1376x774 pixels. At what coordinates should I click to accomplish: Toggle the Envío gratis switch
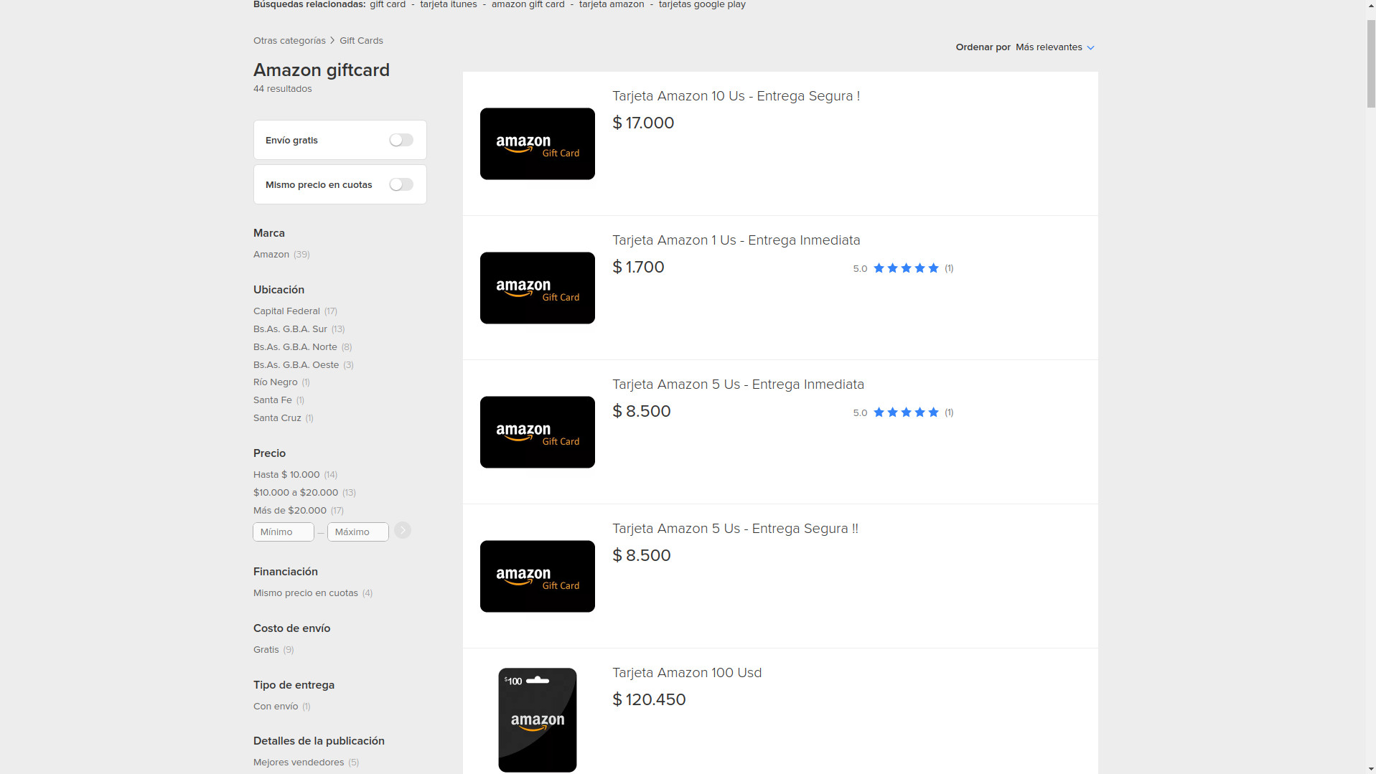point(401,141)
